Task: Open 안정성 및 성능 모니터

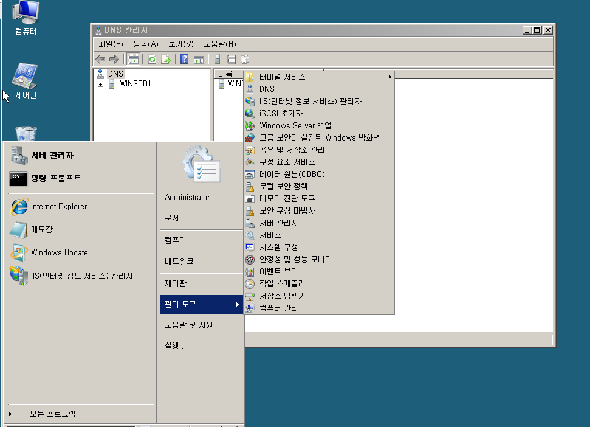Action: tap(319, 259)
